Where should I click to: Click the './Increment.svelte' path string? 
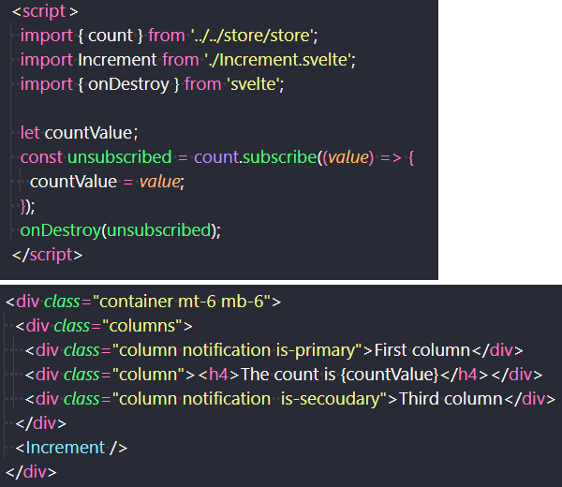pos(278,60)
